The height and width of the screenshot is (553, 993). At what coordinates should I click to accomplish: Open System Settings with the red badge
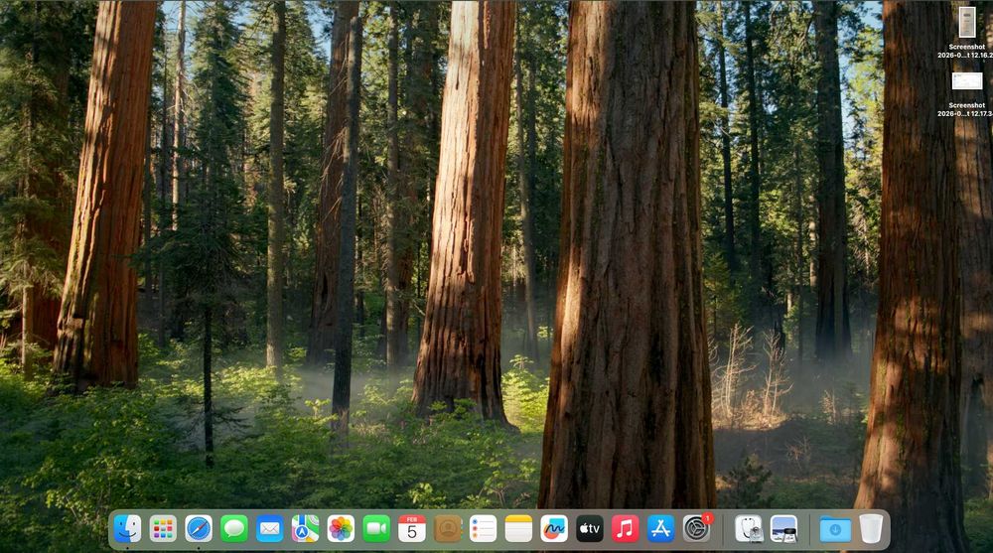(697, 527)
